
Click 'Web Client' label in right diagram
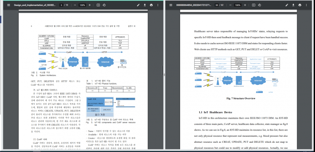[x=275, y=85]
